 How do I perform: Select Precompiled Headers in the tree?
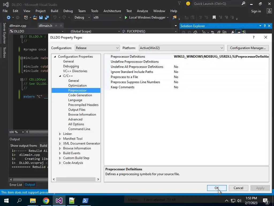click(x=83, y=105)
